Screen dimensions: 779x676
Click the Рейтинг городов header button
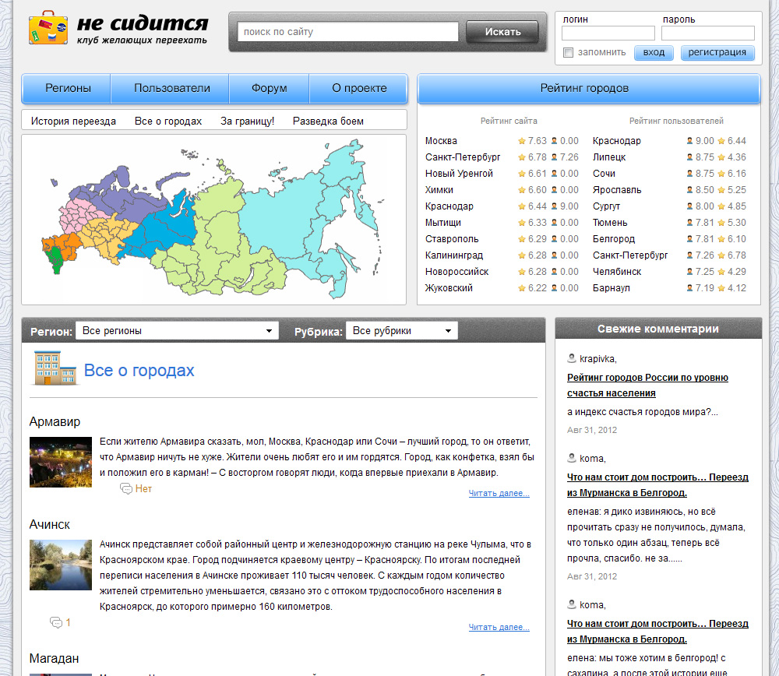pos(589,89)
